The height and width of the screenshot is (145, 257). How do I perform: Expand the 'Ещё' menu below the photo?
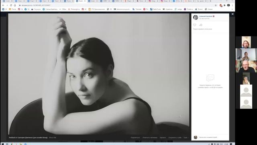(x=186, y=138)
